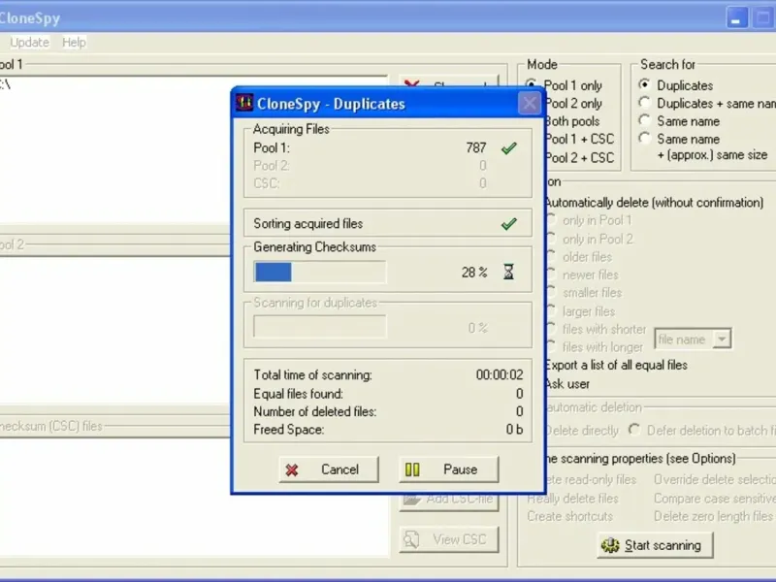Click the Start scanning button
The width and height of the screenshot is (776, 582).
coord(655,545)
